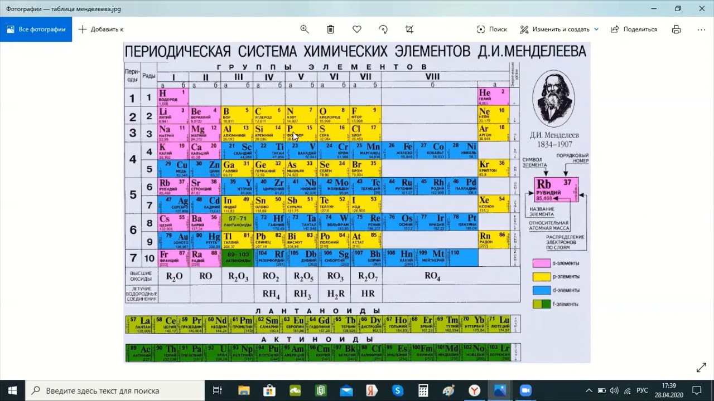Viewport: 714px width, 401px height.
Task: Open the Wi-Fi network tray icon
Action: [x=628, y=390]
